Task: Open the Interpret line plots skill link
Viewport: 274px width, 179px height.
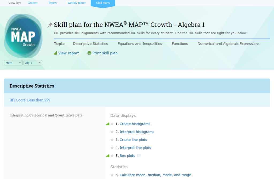Action: [135, 148]
